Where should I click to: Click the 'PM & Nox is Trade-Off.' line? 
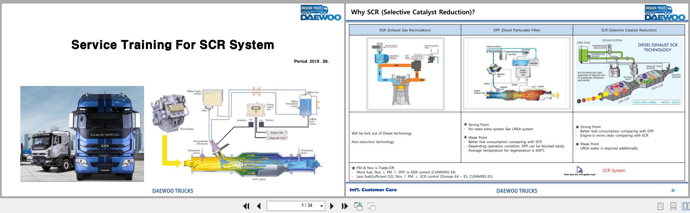pos(373,168)
